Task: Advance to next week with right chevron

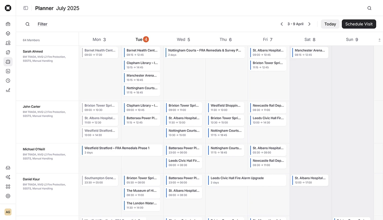Action: pos(309,24)
